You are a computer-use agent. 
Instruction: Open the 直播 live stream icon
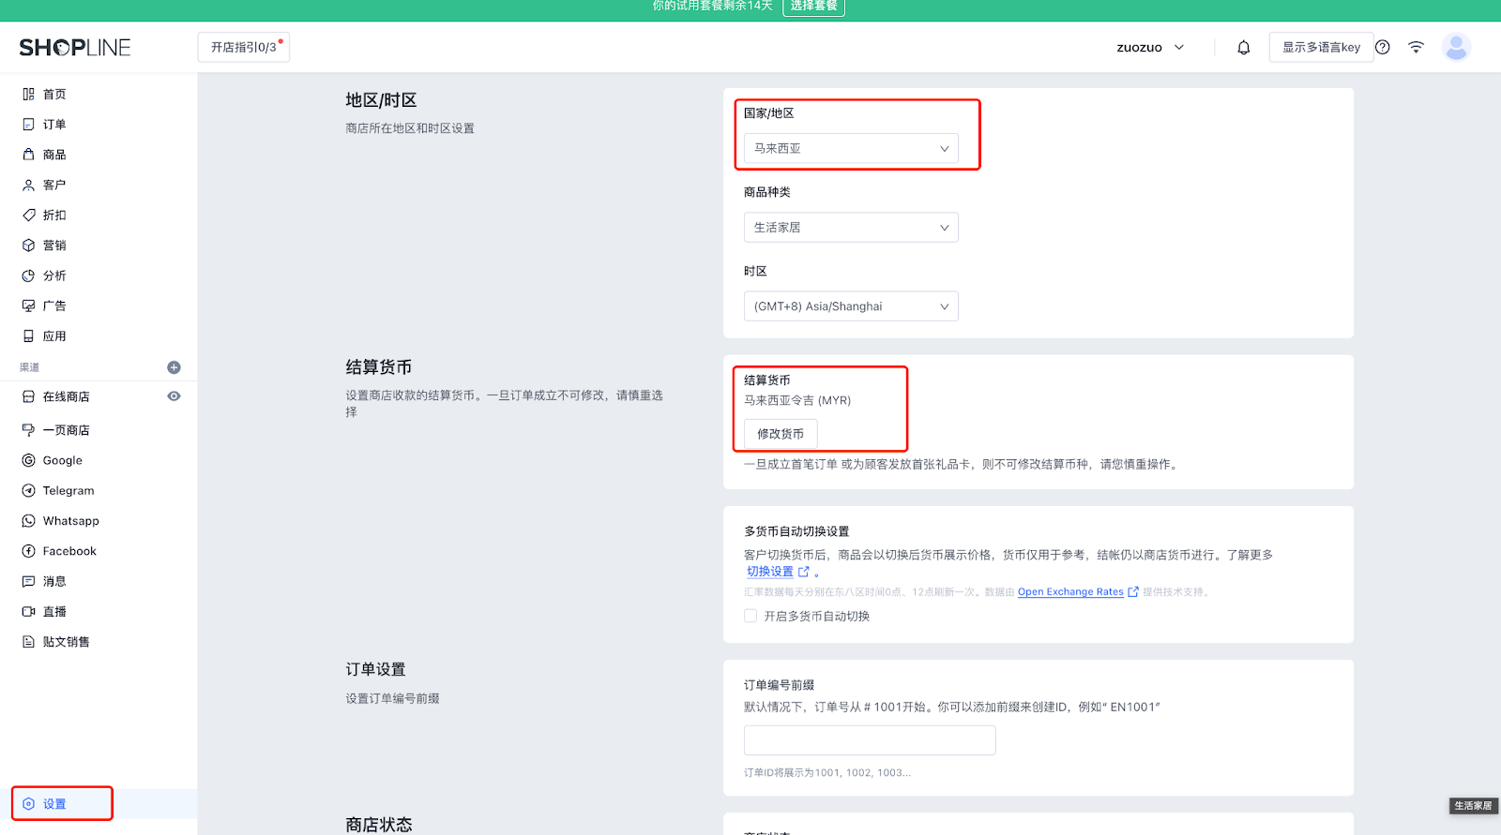pos(29,611)
